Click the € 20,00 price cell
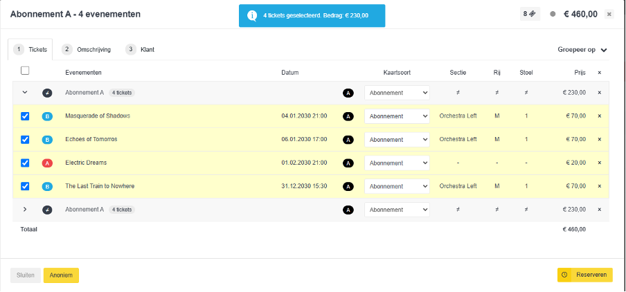The height and width of the screenshot is (292, 626). pyautogui.click(x=576, y=163)
